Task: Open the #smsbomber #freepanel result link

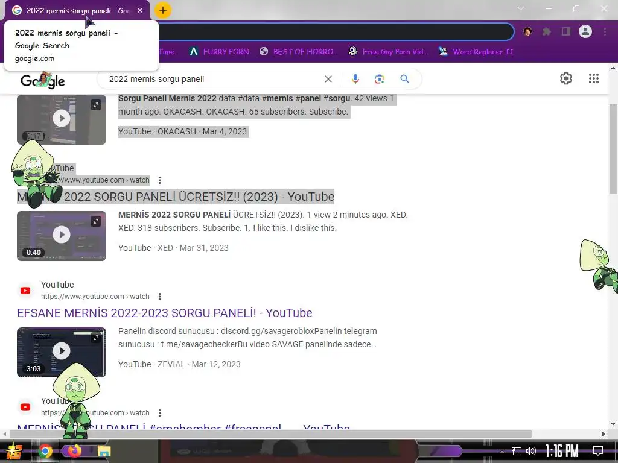Action: click(x=183, y=426)
